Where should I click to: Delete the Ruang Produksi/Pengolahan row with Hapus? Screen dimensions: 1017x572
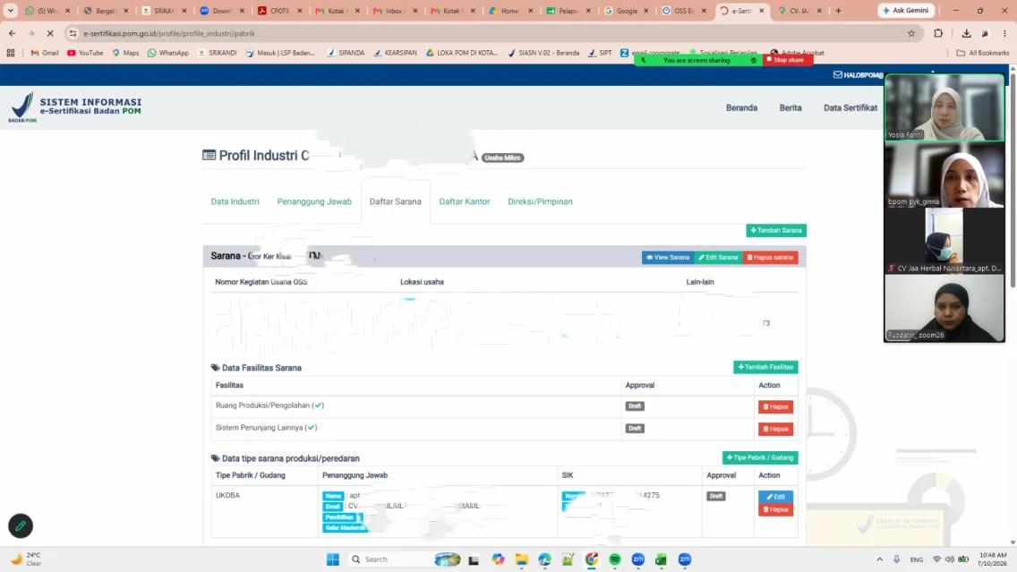click(x=775, y=406)
